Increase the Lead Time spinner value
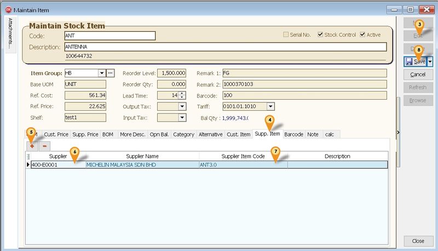 [183, 93]
